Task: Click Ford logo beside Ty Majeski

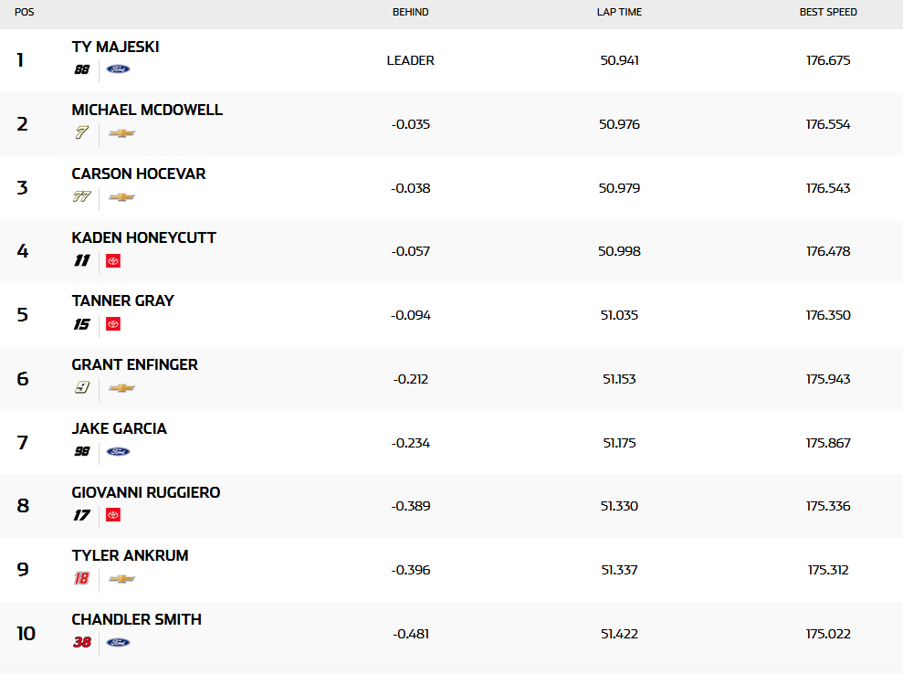Action: click(x=119, y=69)
